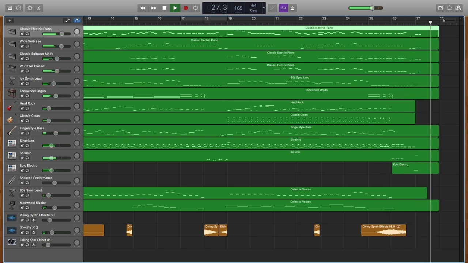Open the Loop Browser button
Image resolution: width=468 pixels, height=263 pixels.
(x=449, y=8)
